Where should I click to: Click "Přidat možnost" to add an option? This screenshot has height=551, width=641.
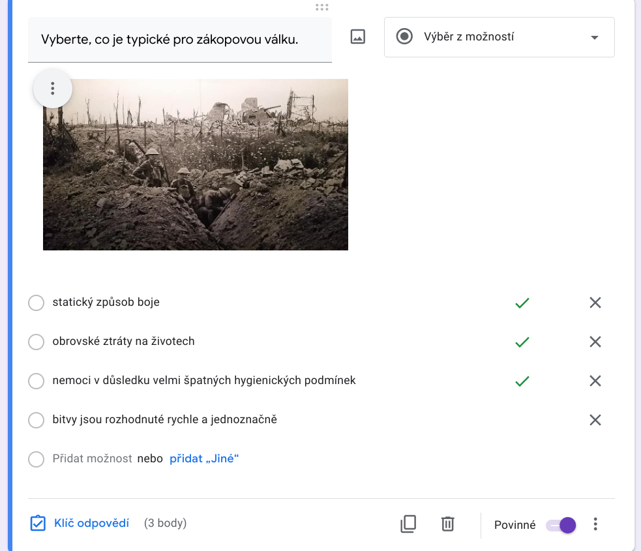click(x=92, y=459)
